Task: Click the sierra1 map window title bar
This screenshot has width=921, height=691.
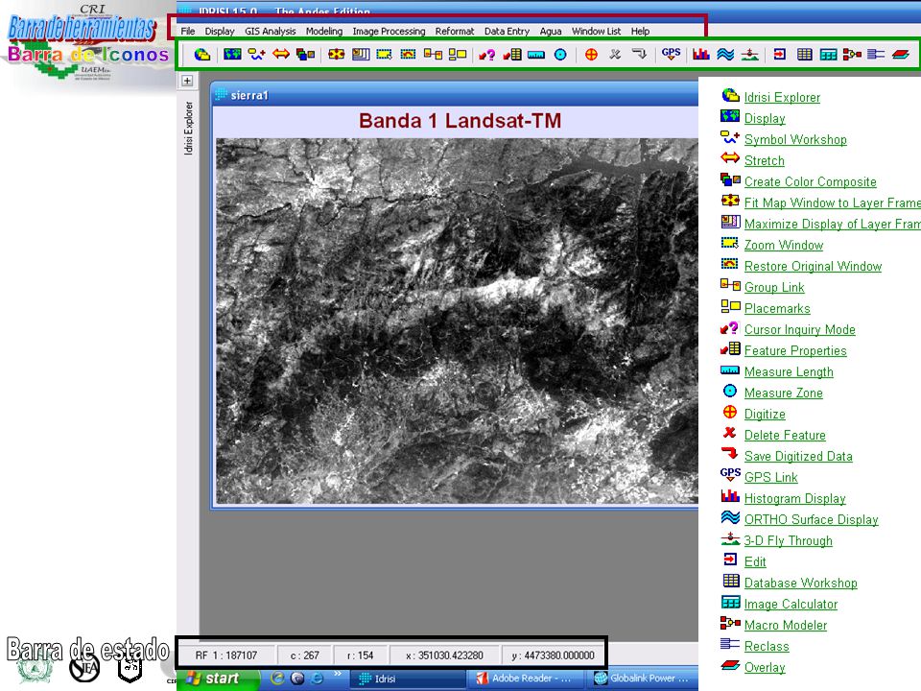Action: point(455,95)
